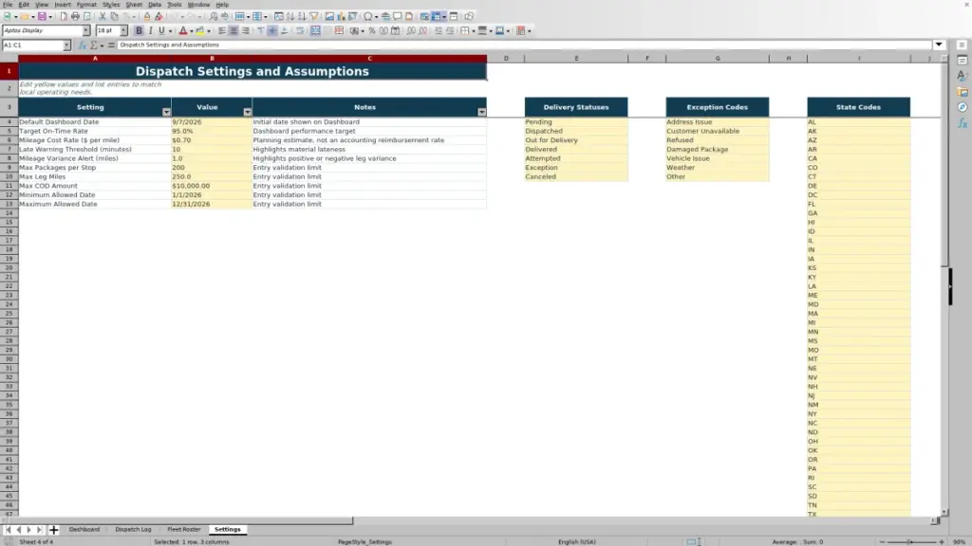Open the Data menu
Screen dimensions: 972x546
coord(155,5)
